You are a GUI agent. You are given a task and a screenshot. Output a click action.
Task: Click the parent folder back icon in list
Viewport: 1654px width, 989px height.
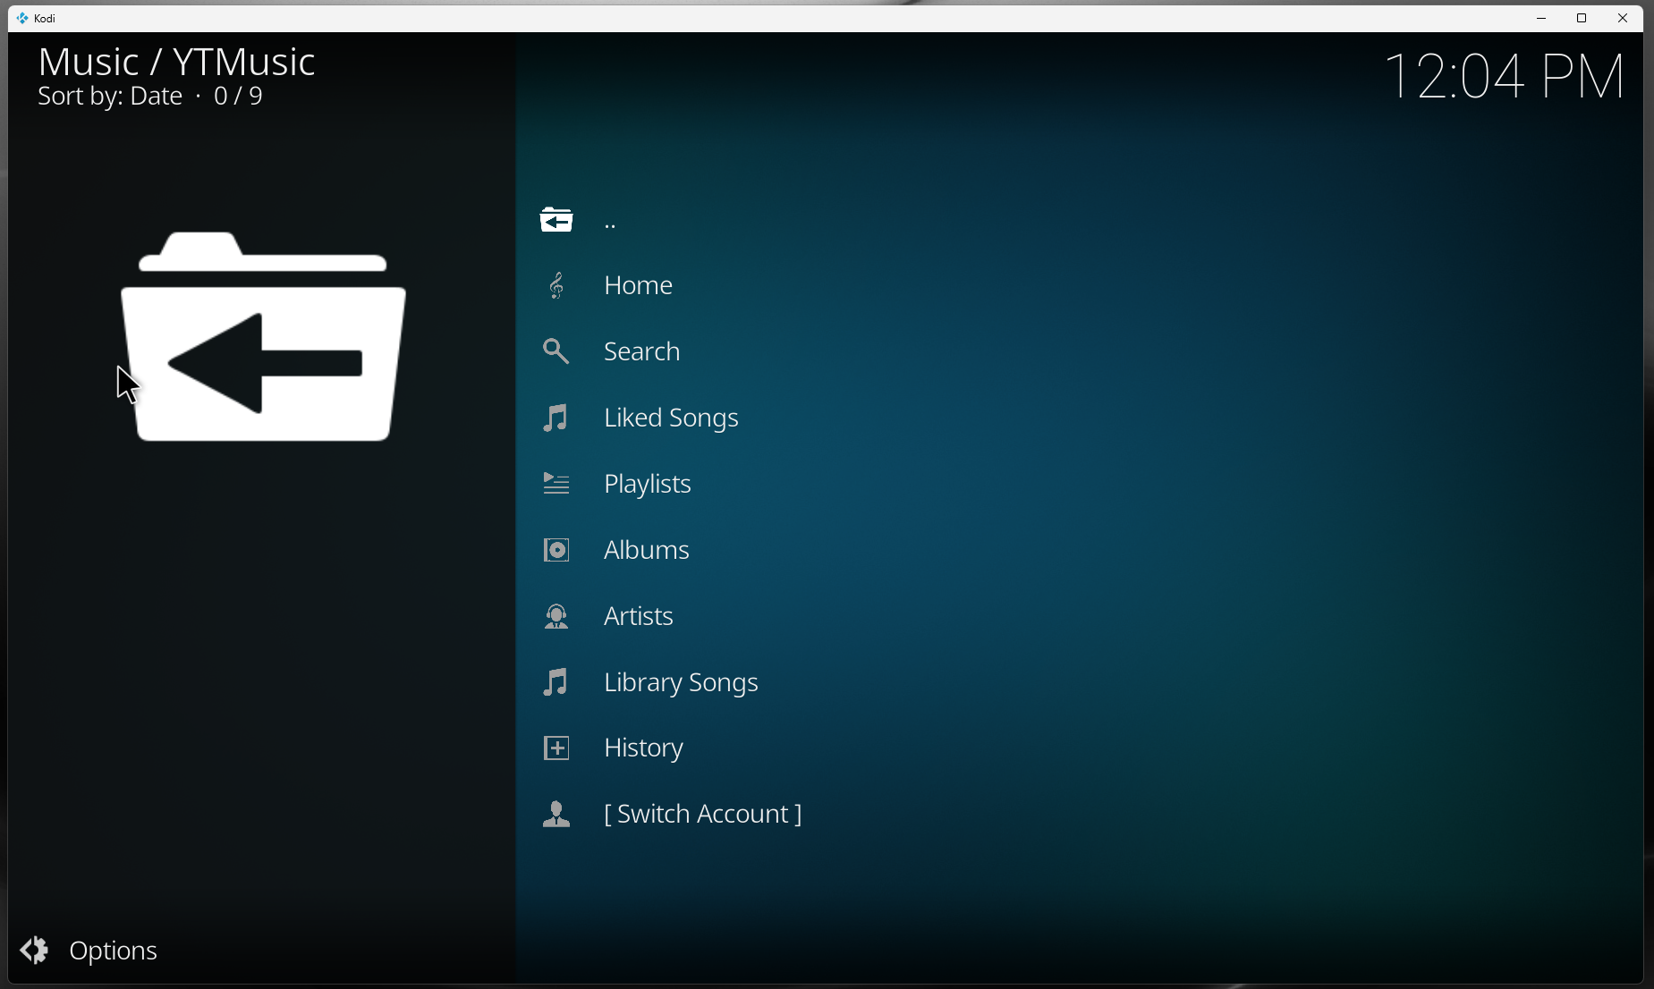pyautogui.click(x=556, y=219)
